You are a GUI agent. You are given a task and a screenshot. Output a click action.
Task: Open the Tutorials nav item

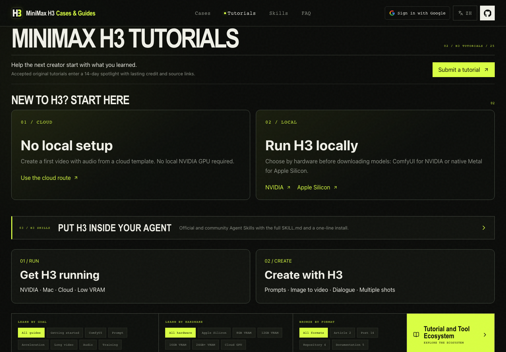pos(240,13)
